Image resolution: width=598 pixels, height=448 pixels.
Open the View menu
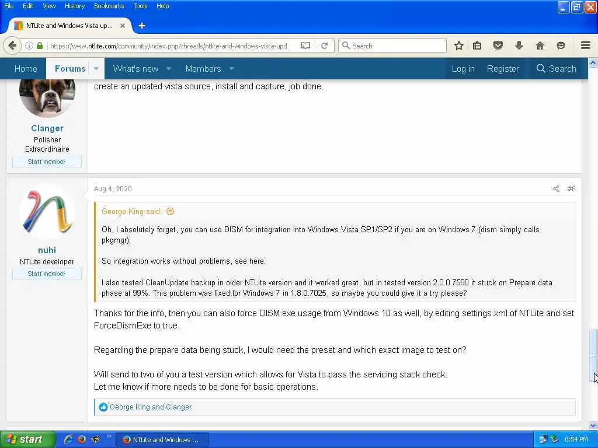49,6
